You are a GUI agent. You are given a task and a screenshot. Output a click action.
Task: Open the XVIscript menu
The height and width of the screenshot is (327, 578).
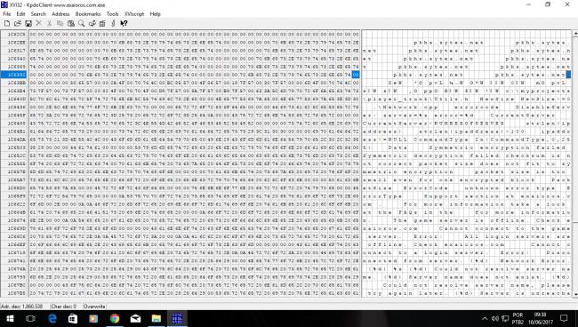click(x=134, y=14)
